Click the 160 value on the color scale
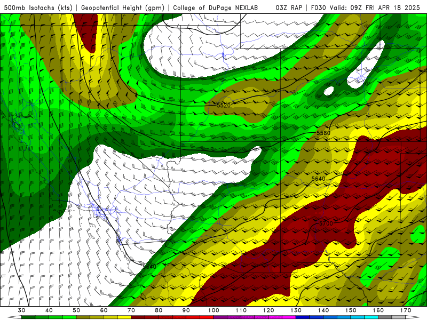The height and width of the screenshot is (320, 427). pos(378,310)
